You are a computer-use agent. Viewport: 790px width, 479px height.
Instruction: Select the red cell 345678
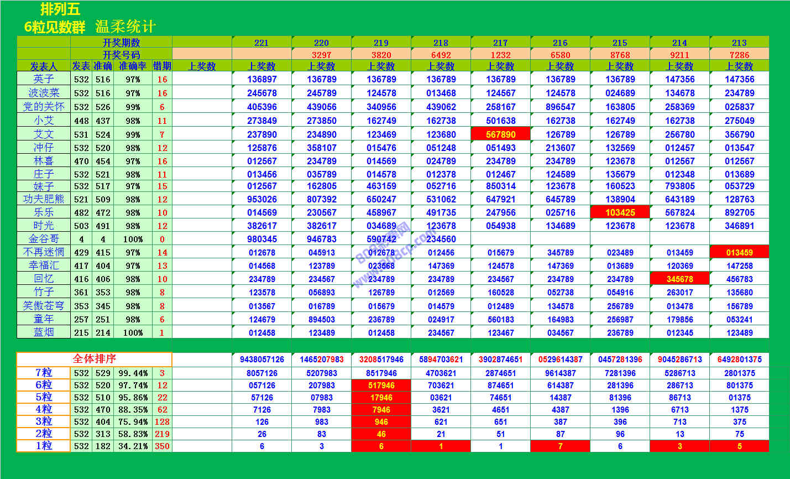coord(679,279)
